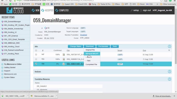Open the Pre-translate dropdown button

pyautogui.click(x=103, y=46)
